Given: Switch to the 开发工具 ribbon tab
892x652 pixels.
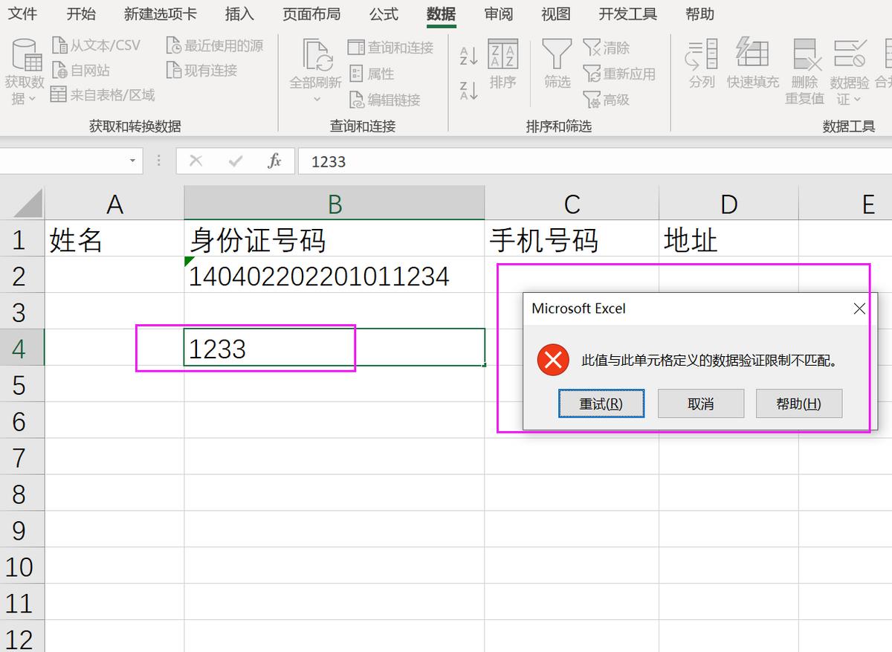Looking at the screenshot, I should click(627, 13).
